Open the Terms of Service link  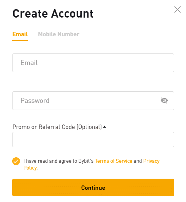113,161
